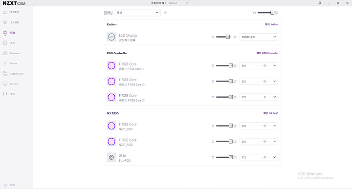This screenshot has height=189, width=352.
Task: Click the NZXT CAM logo
Action: (x=14, y=3)
